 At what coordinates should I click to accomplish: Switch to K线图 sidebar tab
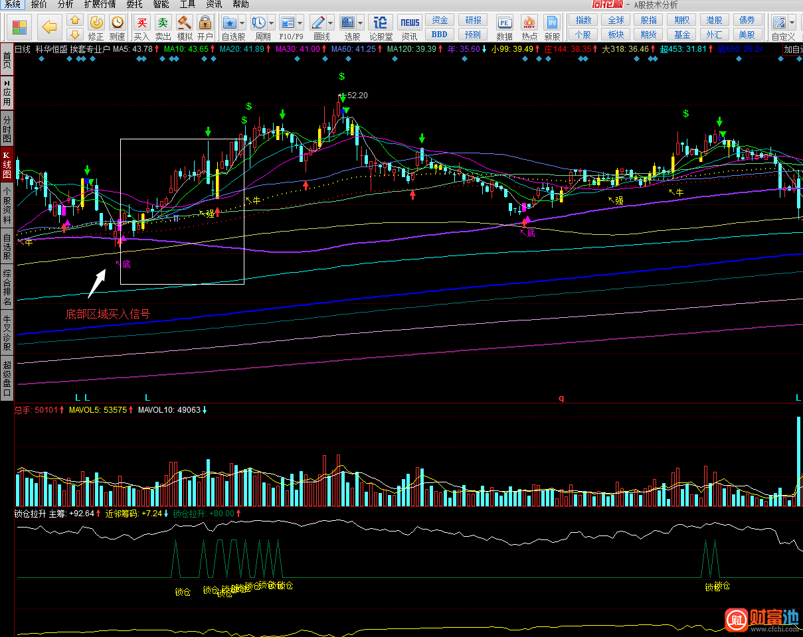pos(7,165)
